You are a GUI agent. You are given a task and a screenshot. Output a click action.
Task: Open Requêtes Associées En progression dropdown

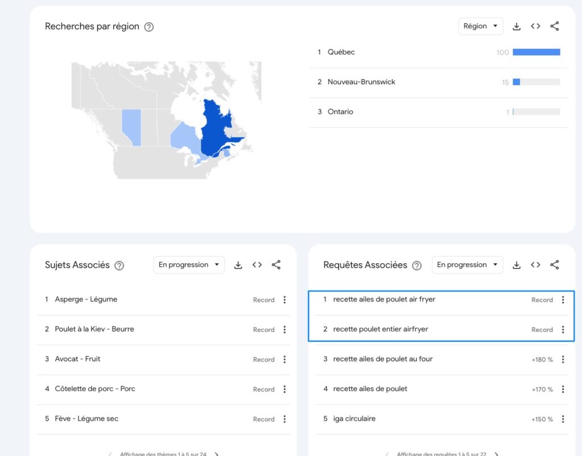click(x=467, y=265)
